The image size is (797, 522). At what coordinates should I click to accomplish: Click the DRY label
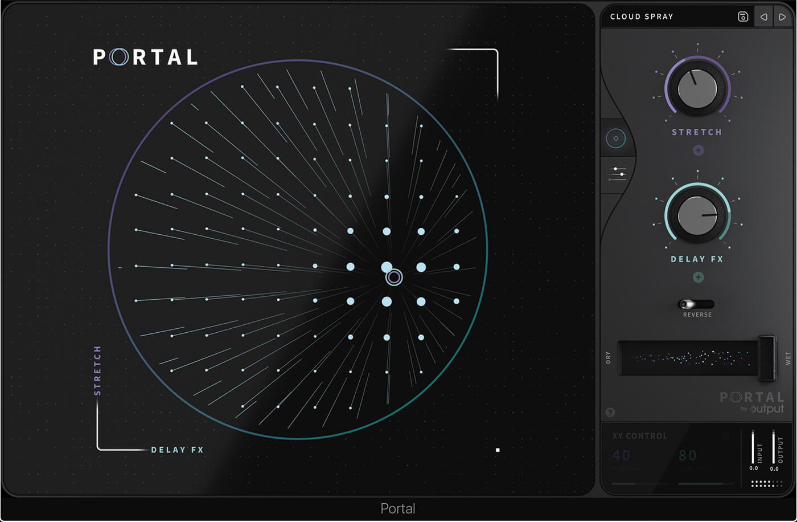[608, 358]
